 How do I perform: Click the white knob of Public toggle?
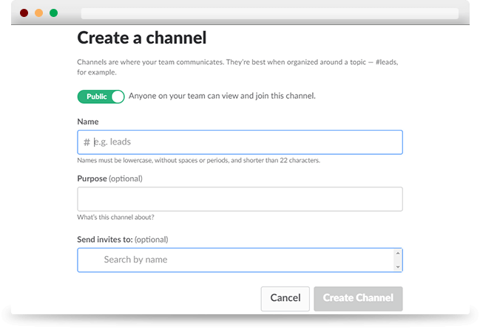[118, 97]
